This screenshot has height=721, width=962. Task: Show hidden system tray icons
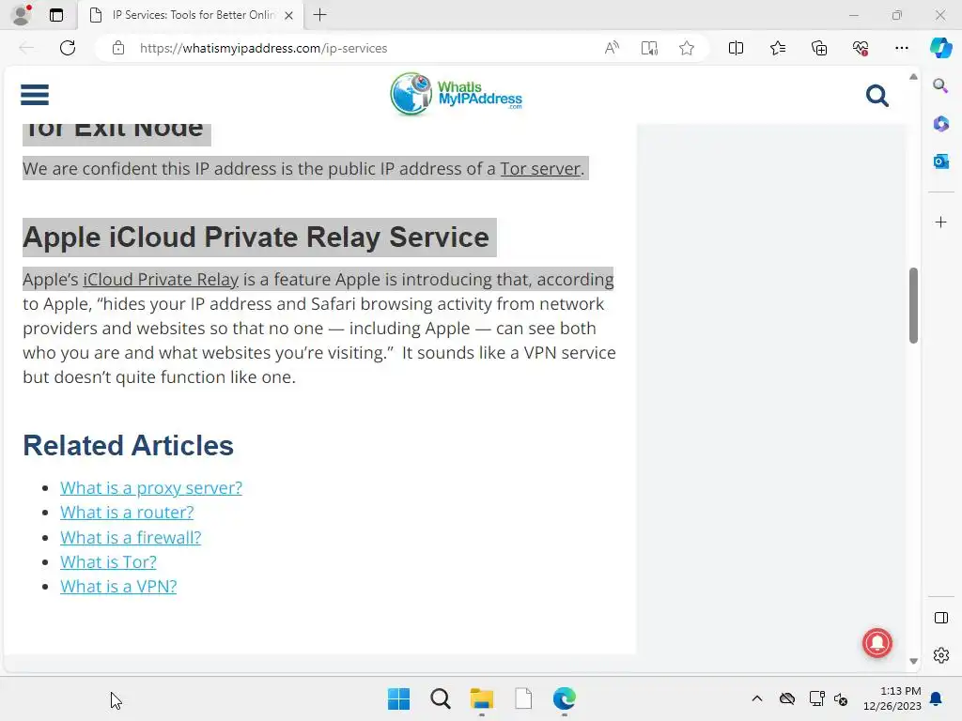coord(757,698)
